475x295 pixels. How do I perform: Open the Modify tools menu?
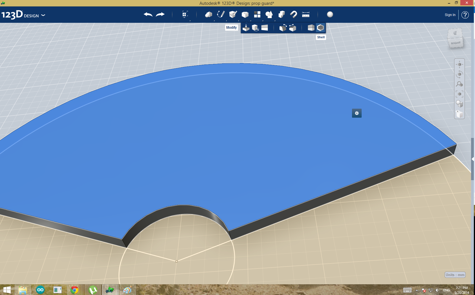245,14
